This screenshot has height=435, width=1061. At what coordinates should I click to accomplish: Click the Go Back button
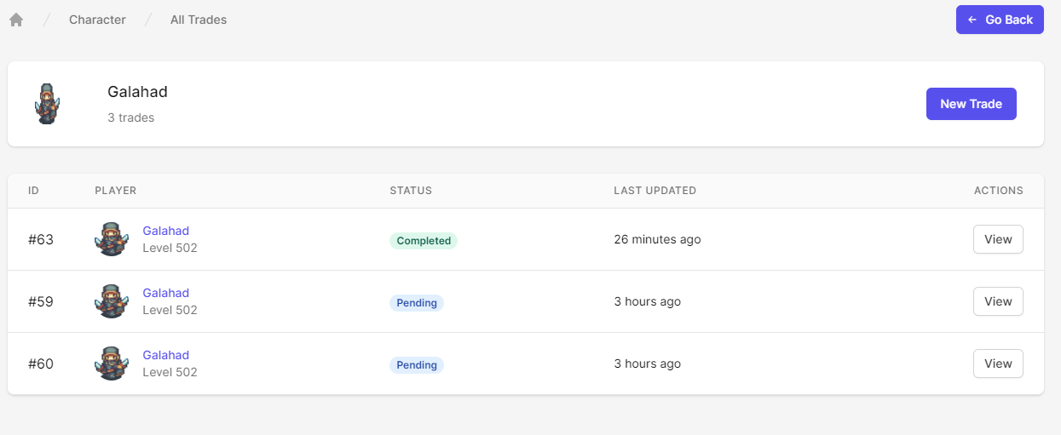1000,20
